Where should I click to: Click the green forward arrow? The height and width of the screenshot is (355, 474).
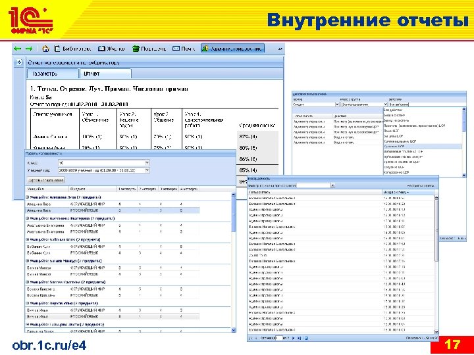(x=29, y=48)
